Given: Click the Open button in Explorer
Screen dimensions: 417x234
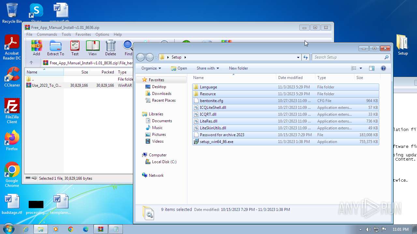Looking at the screenshot, I should tap(179, 68).
